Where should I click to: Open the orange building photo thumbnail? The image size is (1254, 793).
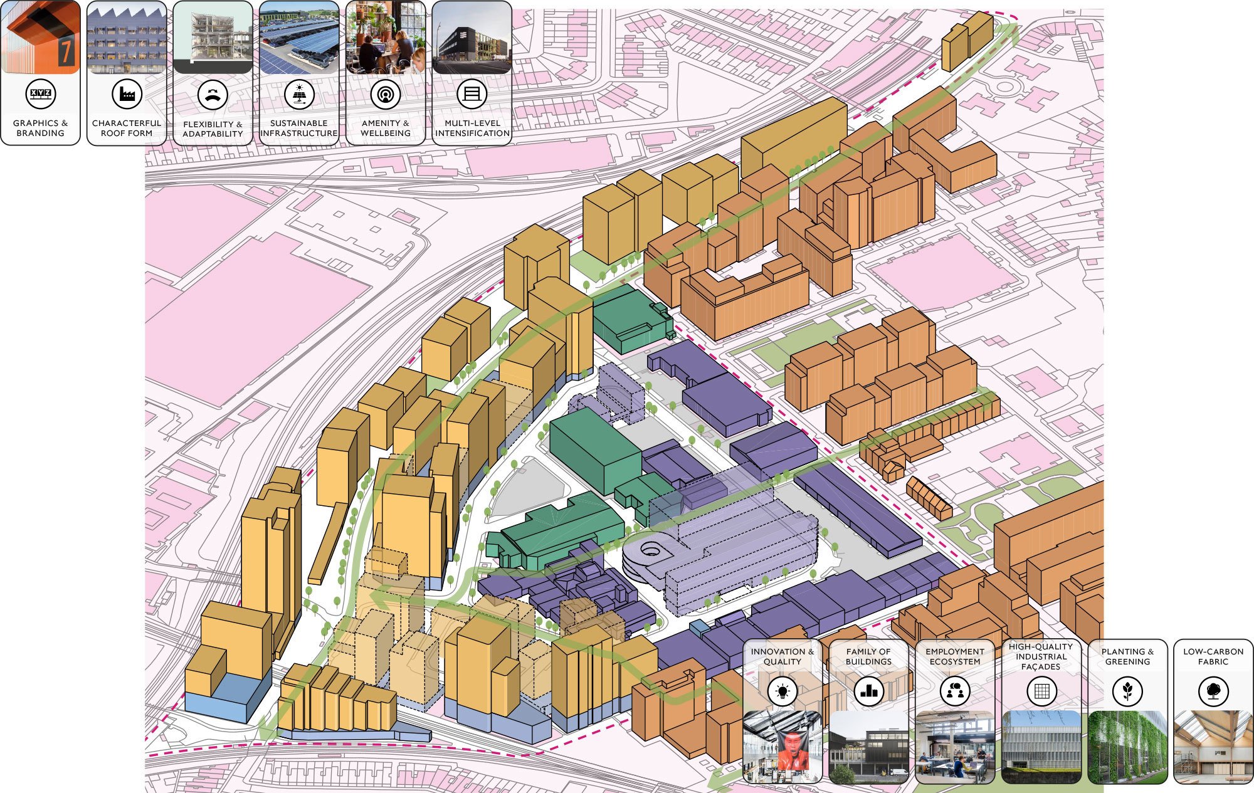[x=41, y=38]
